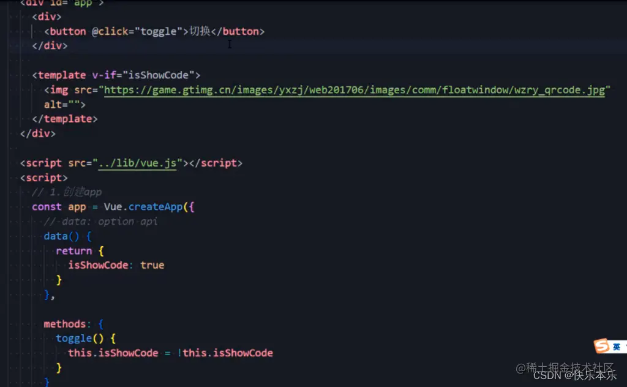The width and height of the screenshot is (627, 387).
Task: Click the 'methods' option key
Action: point(65,324)
